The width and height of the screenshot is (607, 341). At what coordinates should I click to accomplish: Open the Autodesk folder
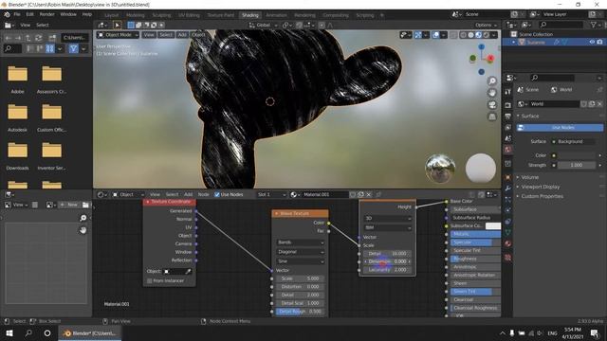[x=17, y=117]
